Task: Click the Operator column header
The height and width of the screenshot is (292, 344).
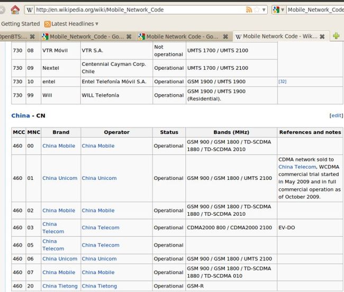Action: click(x=117, y=132)
